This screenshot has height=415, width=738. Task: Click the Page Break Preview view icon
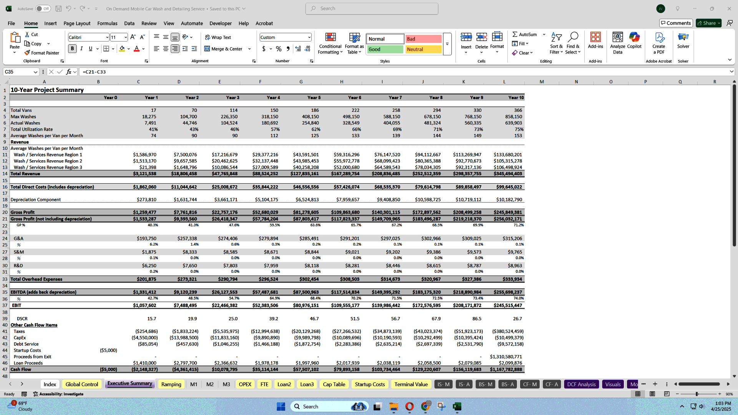click(x=667, y=394)
